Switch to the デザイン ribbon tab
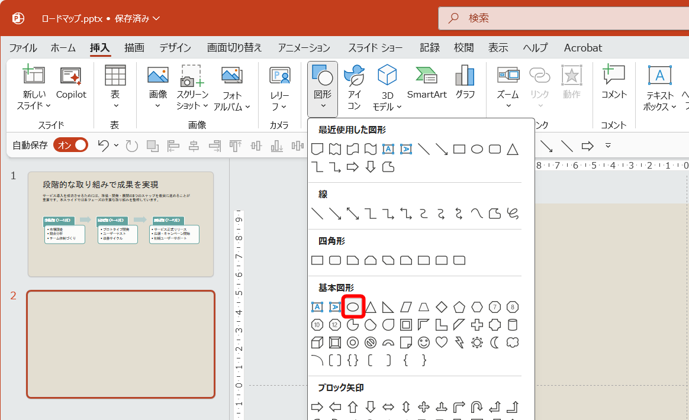This screenshot has width=689, height=420. point(175,47)
